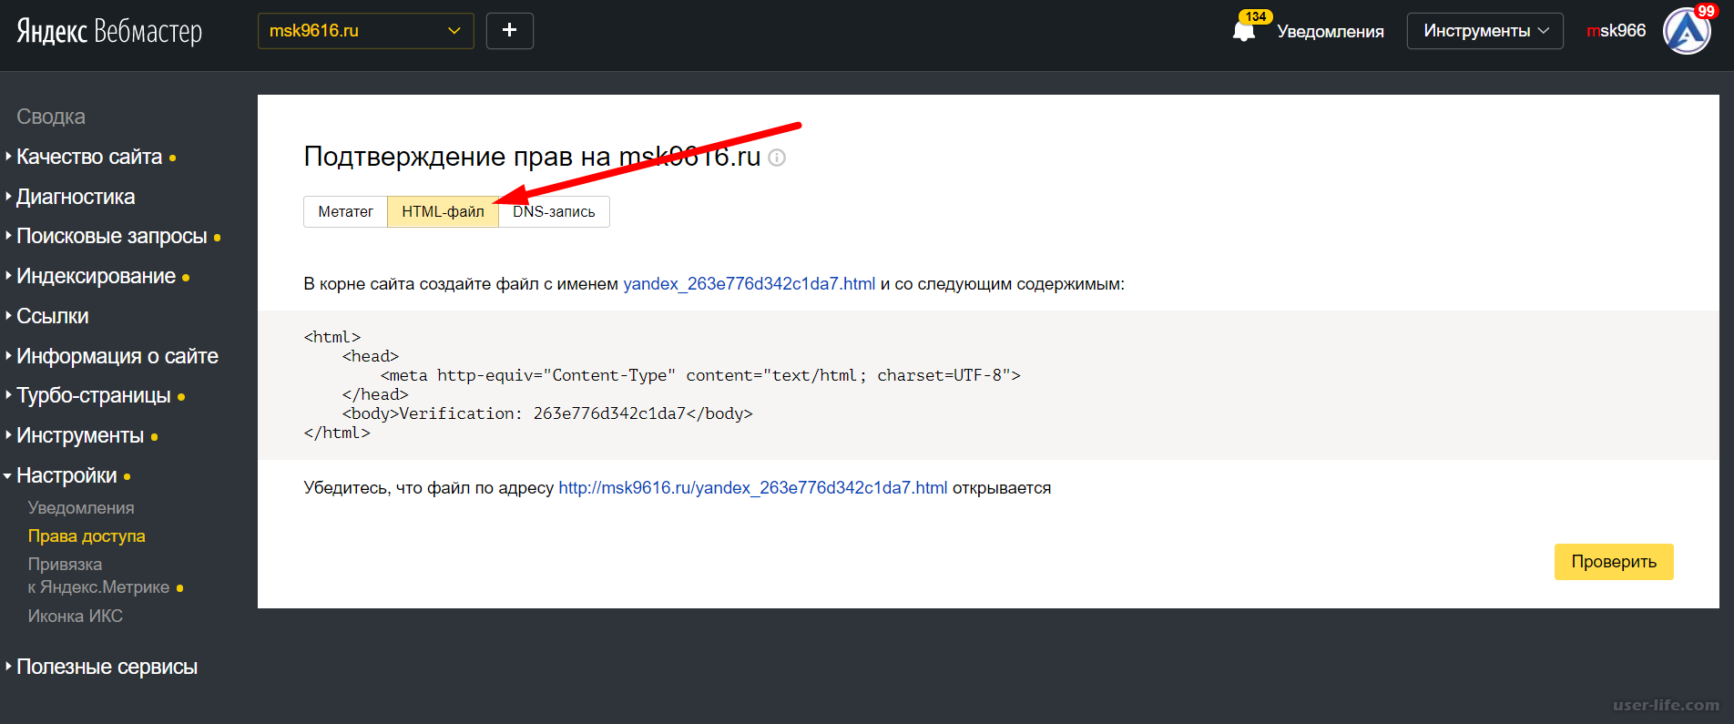
Task: Collapse the Настройки sidebar section
Action: click(x=66, y=475)
